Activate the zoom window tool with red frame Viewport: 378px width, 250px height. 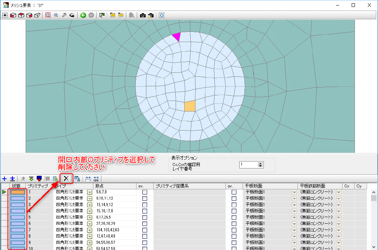click(48, 15)
